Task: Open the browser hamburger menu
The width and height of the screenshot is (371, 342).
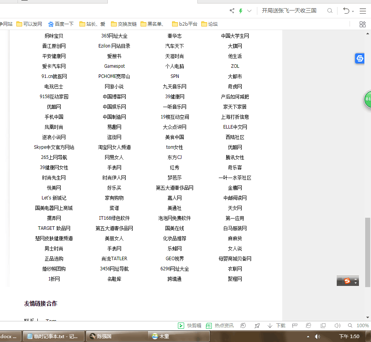Action: click(363, 11)
